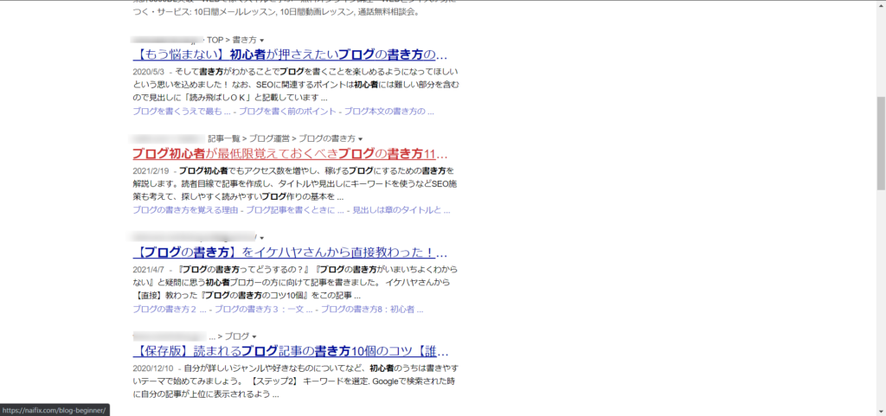Jump to sitelink 見出しは章のタイトルと ...
This screenshot has width=886, height=416.
(x=401, y=210)
